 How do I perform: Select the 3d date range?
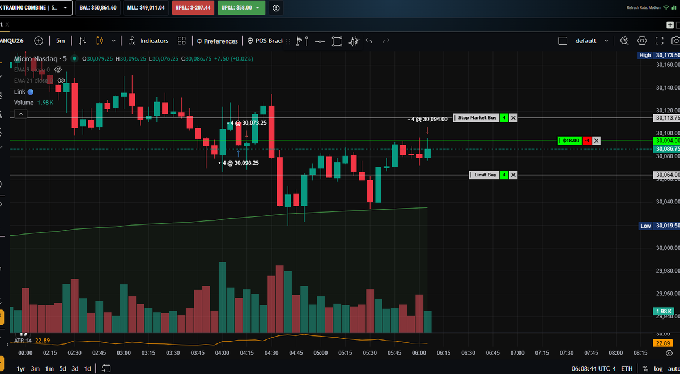coord(75,368)
